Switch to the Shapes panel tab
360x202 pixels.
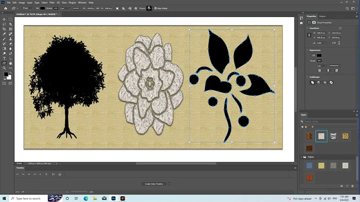322,16
